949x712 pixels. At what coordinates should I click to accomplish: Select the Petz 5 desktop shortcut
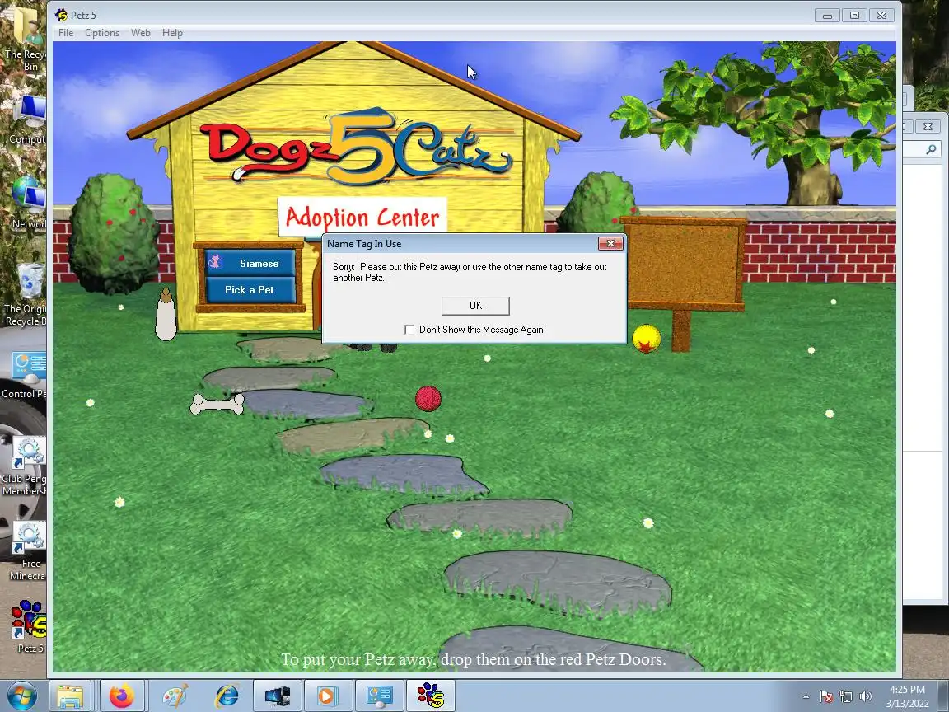tap(29, 626)
